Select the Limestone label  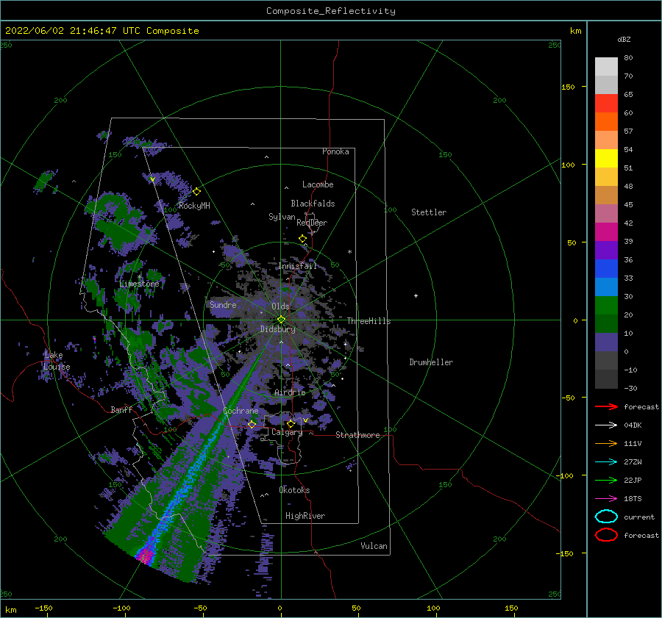(139, 284)
